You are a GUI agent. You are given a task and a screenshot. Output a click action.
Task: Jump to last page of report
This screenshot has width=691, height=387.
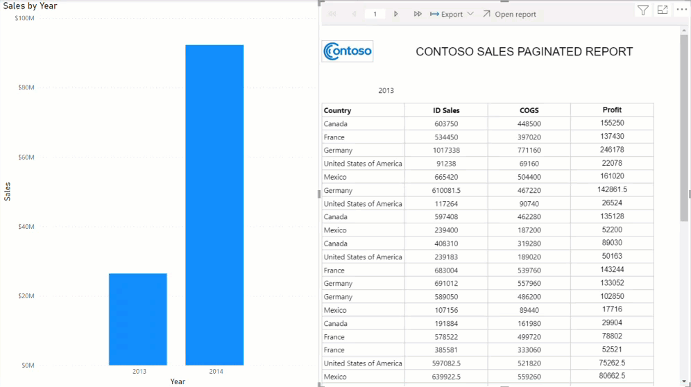click(418, 14)
